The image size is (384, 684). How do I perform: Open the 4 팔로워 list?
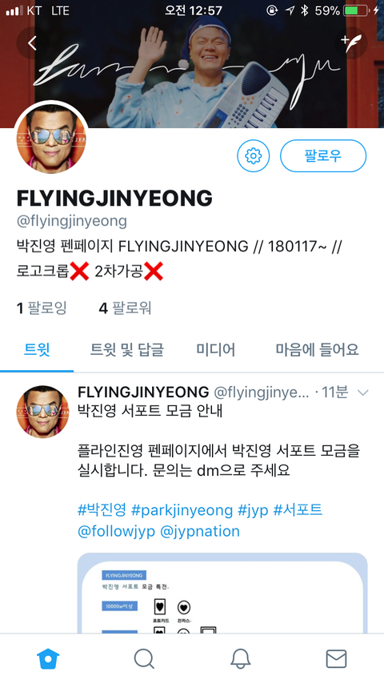125,308
